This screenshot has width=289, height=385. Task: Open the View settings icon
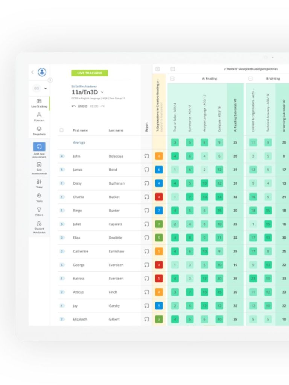(x=39, y=183)
